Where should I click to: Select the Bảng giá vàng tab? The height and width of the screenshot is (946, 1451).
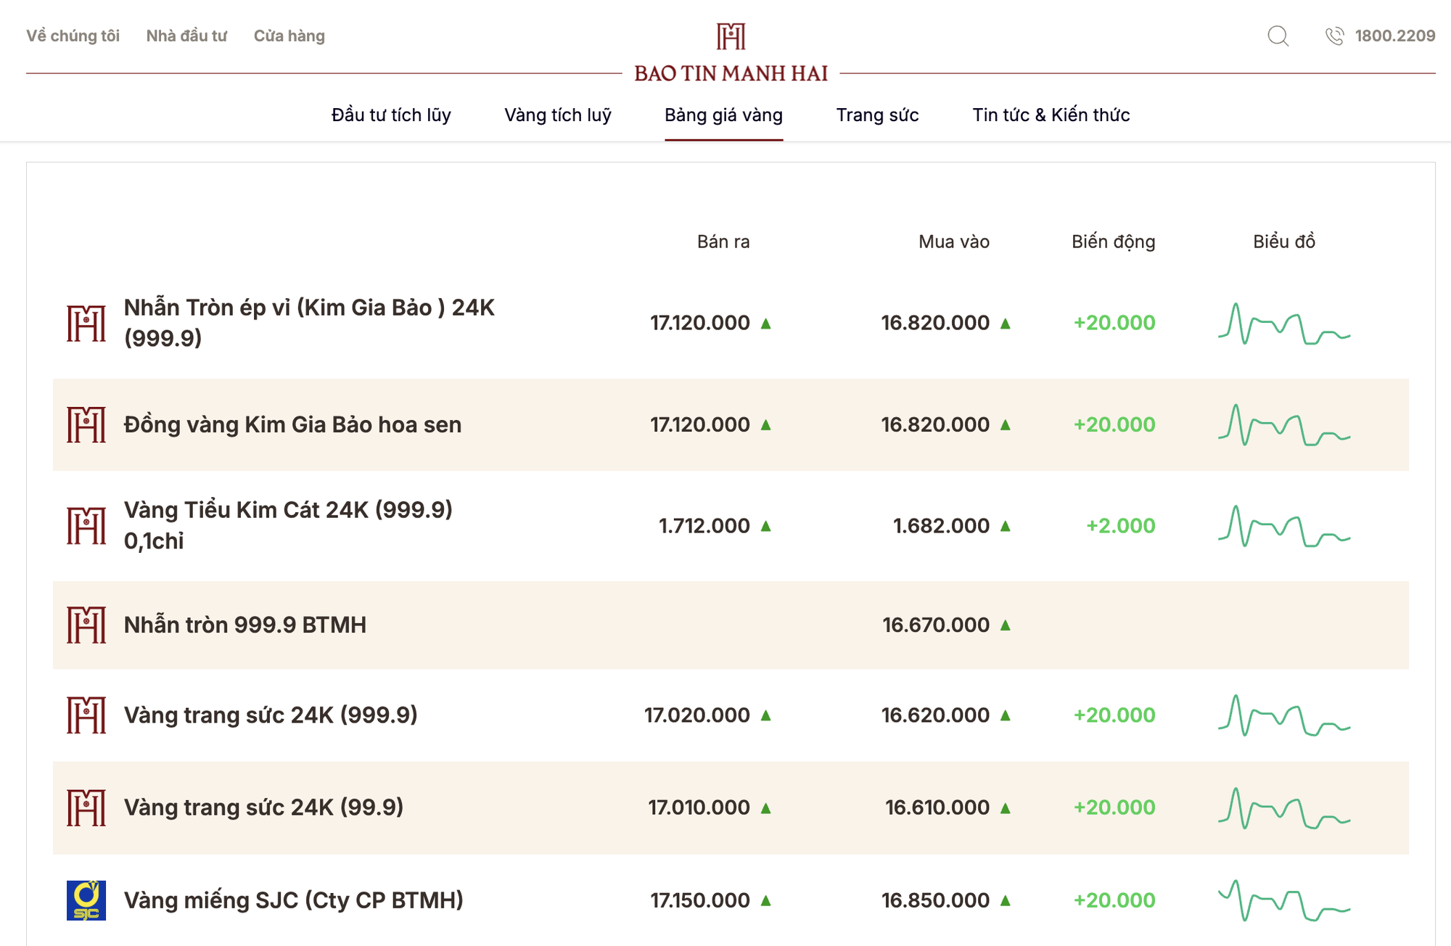pos(723,115)
